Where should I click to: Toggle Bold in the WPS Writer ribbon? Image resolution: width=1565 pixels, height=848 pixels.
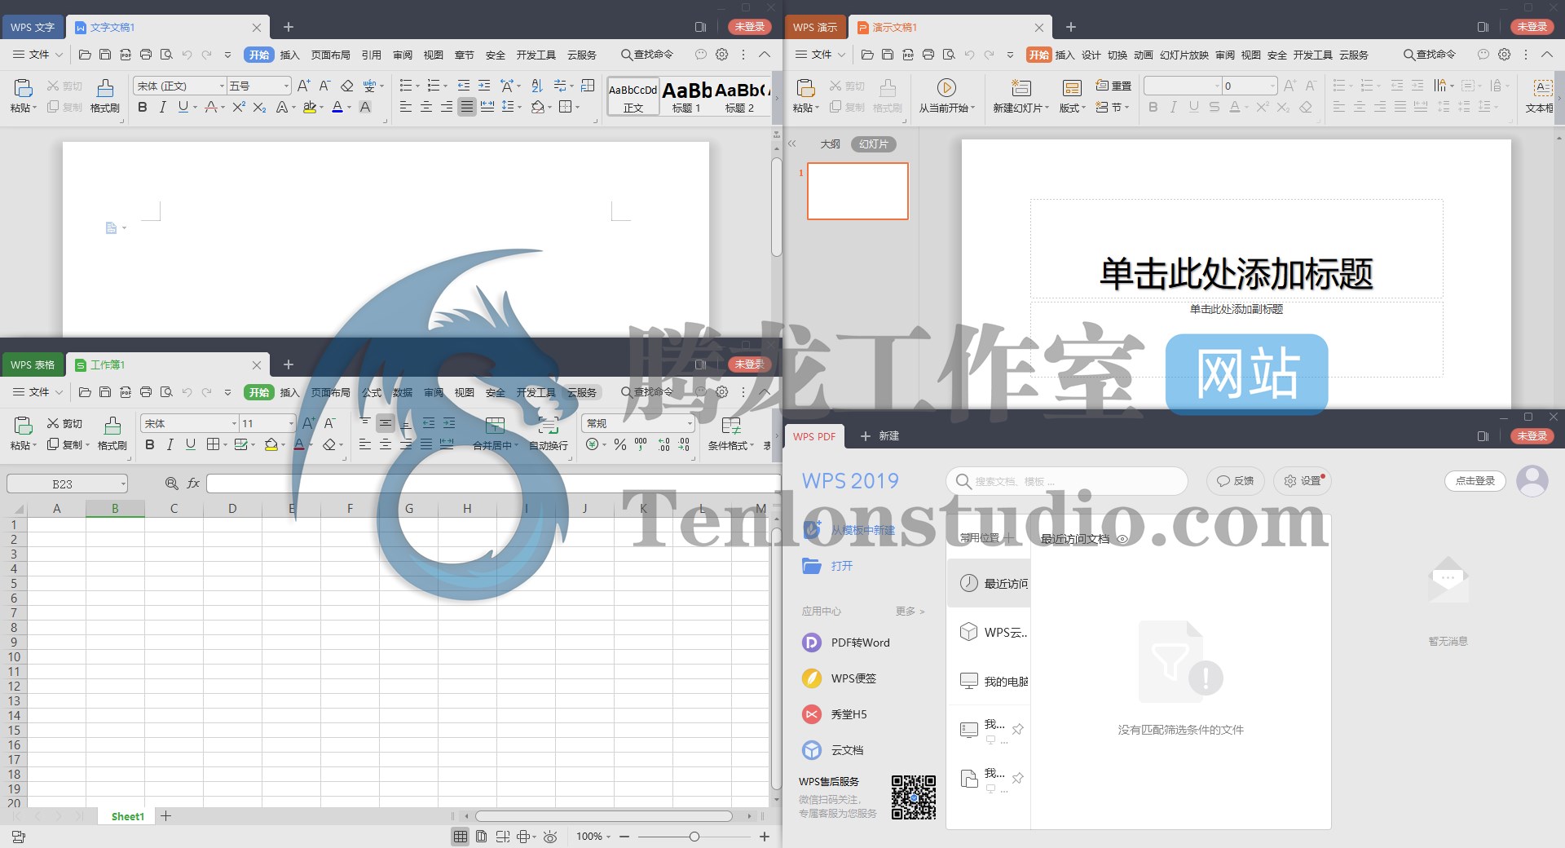[143, 107]
